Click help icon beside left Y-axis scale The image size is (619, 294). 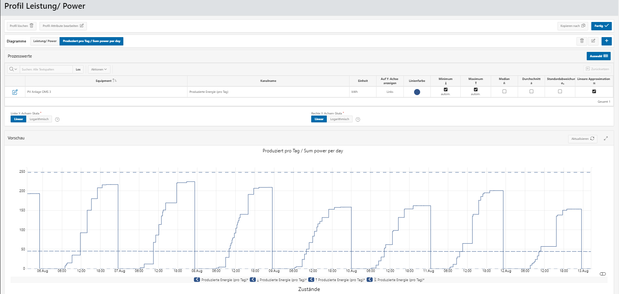[57, 119]
